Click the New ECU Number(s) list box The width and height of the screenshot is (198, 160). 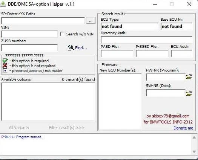[x=120, y=102]
